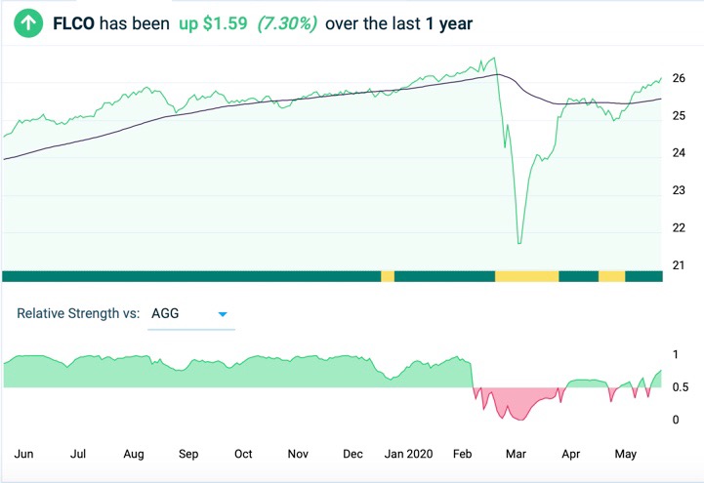Viewport: 704px width, 483px height.
Task: Click the wide yellow trend segment under March
Action: 526,277
